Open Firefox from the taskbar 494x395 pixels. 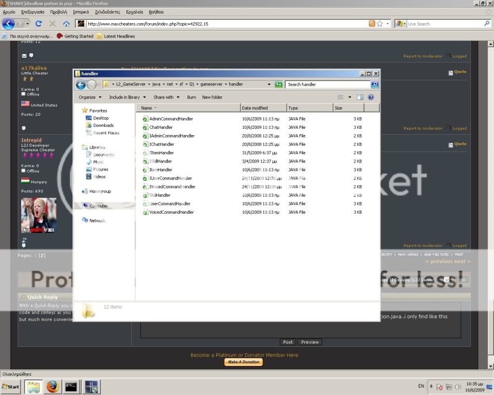point(53,387)
